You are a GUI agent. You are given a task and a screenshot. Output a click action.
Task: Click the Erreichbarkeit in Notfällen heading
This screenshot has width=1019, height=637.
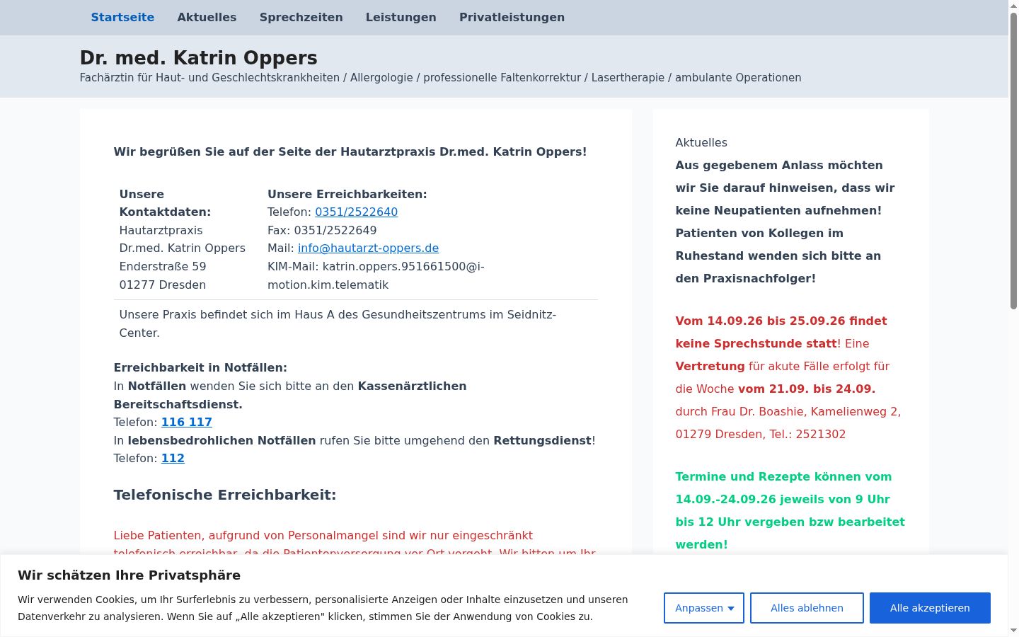pos(200,367)
